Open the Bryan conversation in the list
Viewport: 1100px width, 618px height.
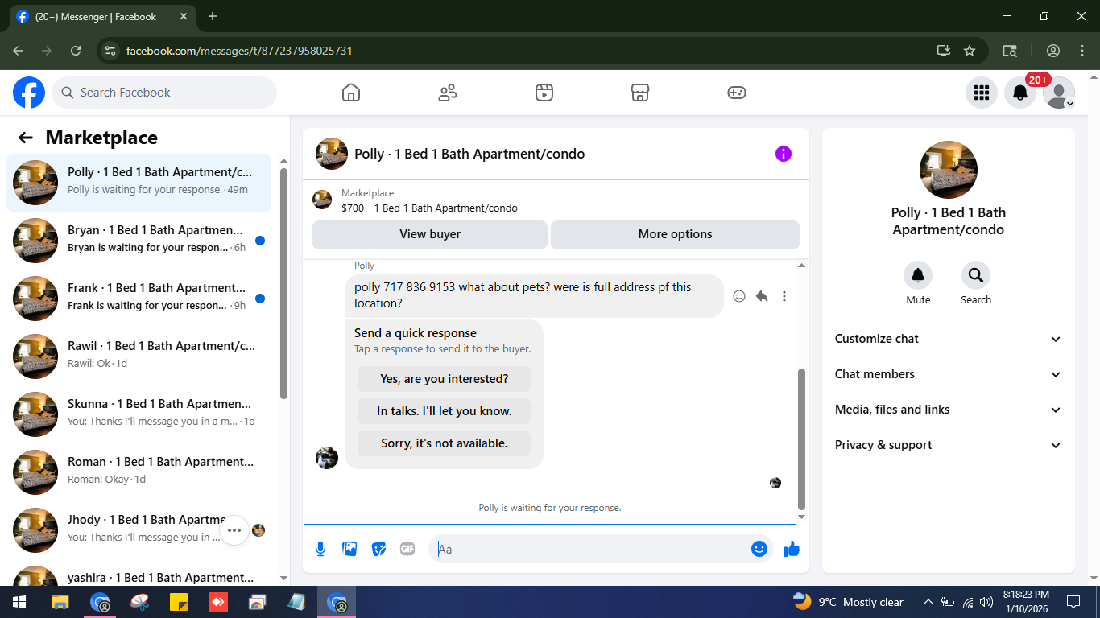(x=139, y=241)
